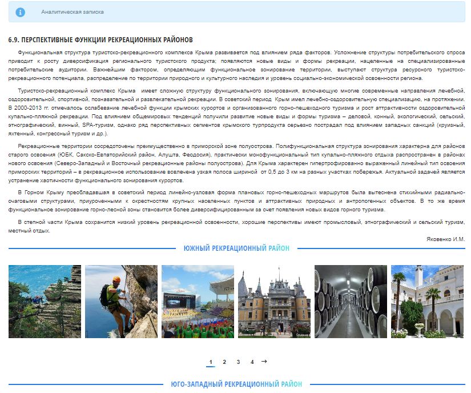This screenshot has width=471, height=393.
Task: Click the "6.9. Перспективные функции рекреационных районов" title
Action: (x=100, y=40)
